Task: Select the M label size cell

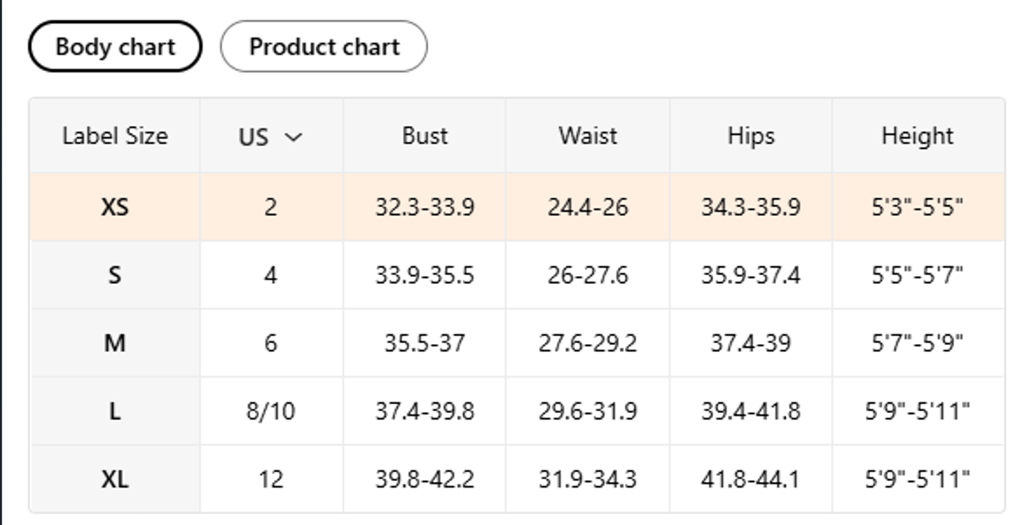Action: pyautogui.click(x=115, y=343)
